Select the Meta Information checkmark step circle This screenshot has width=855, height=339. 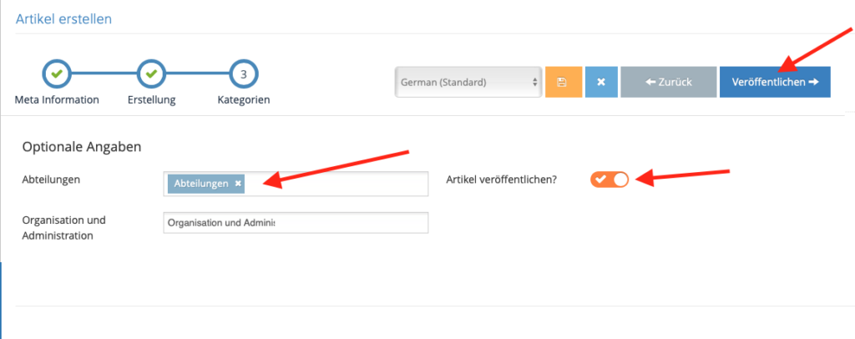(x=57, y=74)
